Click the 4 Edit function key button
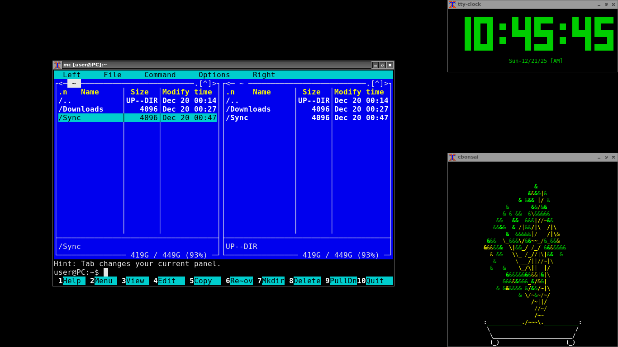618x347 pixels. coord(169,281)
